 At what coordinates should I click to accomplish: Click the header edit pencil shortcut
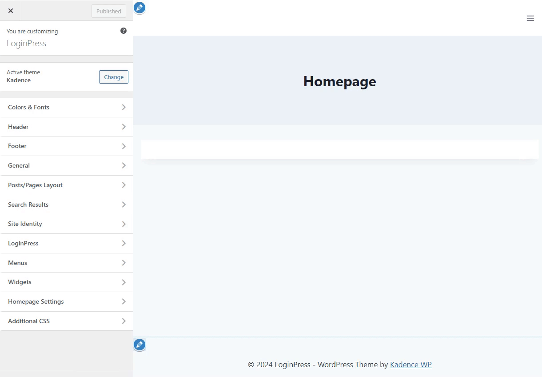(x=139, y=8)
